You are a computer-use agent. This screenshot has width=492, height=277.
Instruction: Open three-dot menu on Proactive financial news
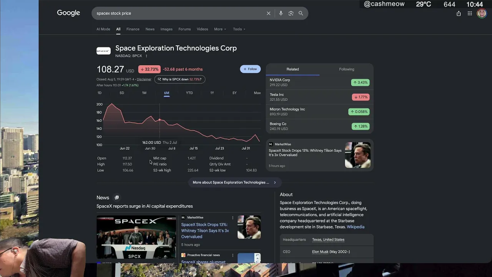pos(233,255)
